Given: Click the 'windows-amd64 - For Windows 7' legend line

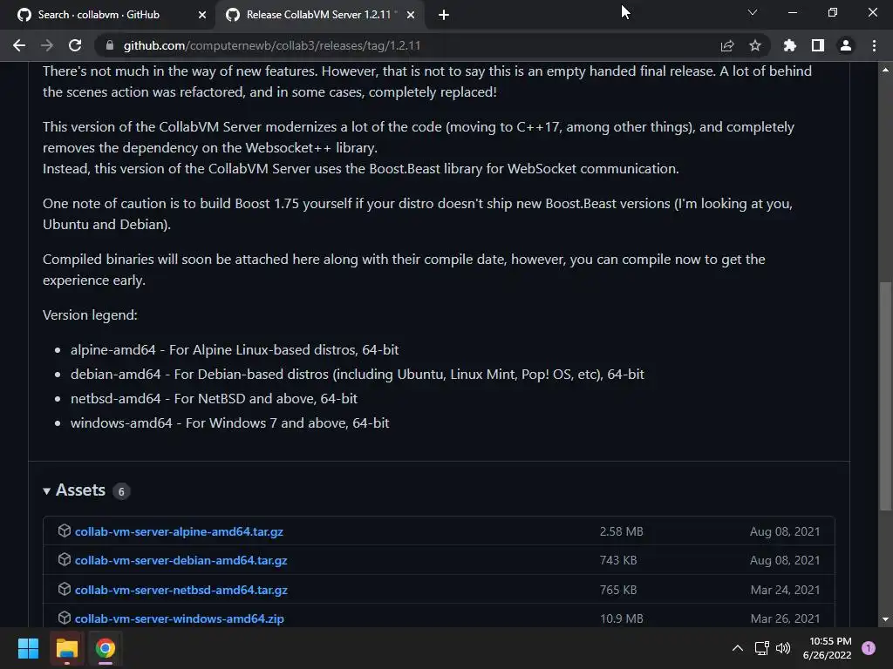Looking at the screenshot, I should pyautogui.click(x=230, y=423).
